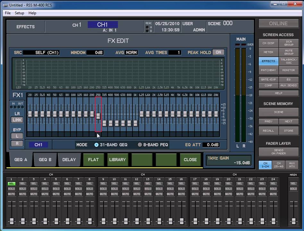The height and width of the screenshot is (231, 304).
Task: Click the MAIN SEL button
Action: point(293,184)
